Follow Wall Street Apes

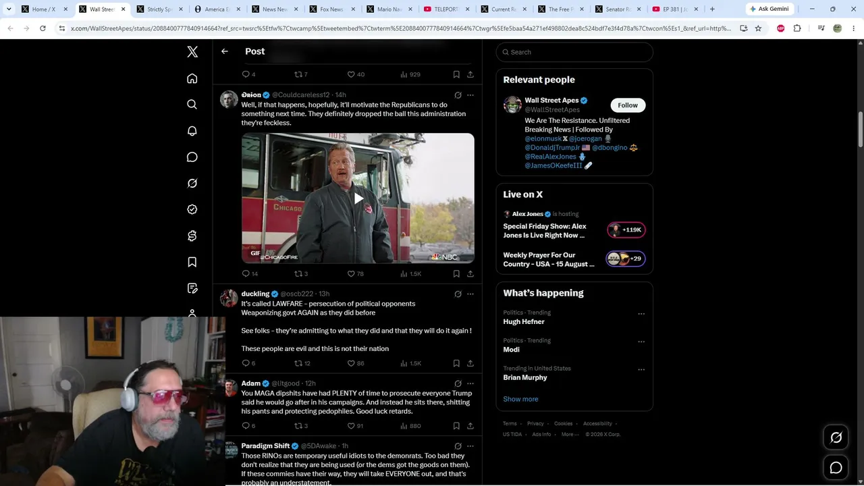[628, 105]
